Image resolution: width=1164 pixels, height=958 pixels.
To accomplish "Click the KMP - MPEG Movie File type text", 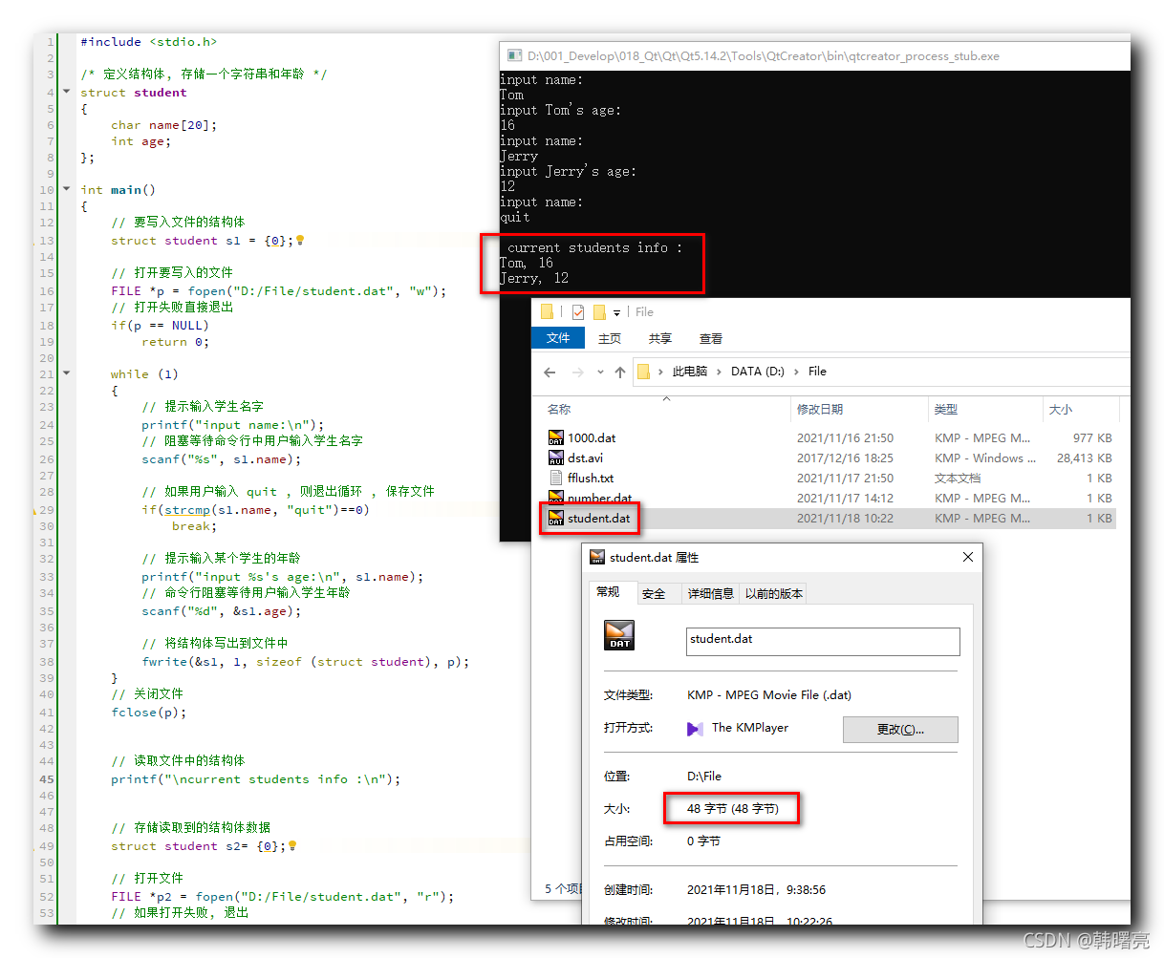I will pos(769,694).
